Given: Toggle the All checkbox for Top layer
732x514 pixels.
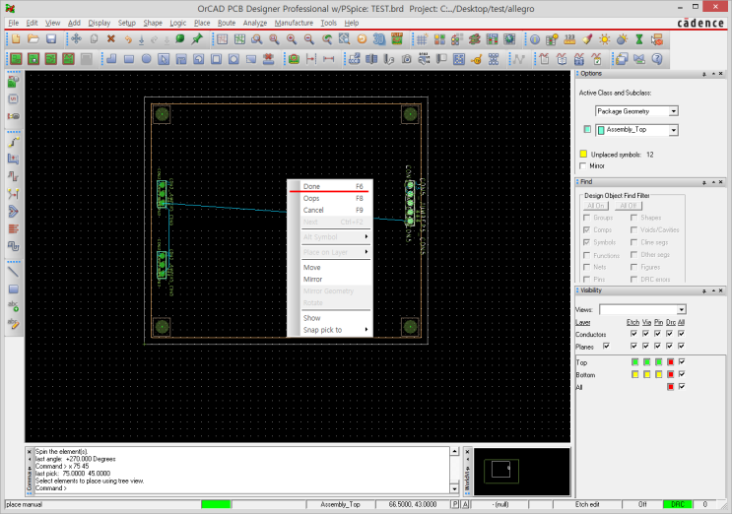Looking at the screenshot, I should [682, 361].
